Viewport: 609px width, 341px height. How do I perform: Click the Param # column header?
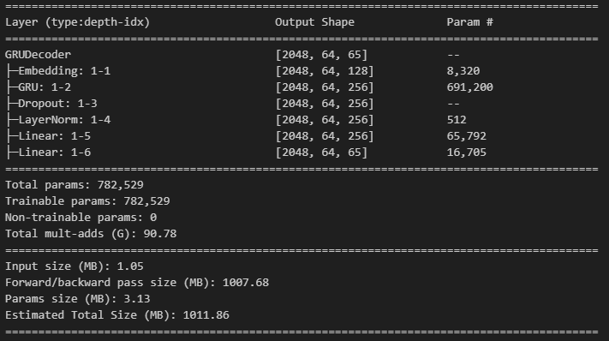pos(470,22)
